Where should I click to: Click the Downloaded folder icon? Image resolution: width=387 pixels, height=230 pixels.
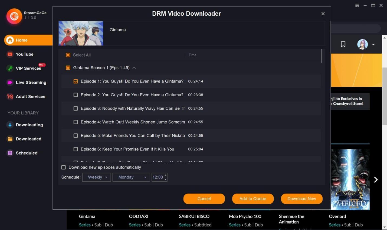click(10, 139)
